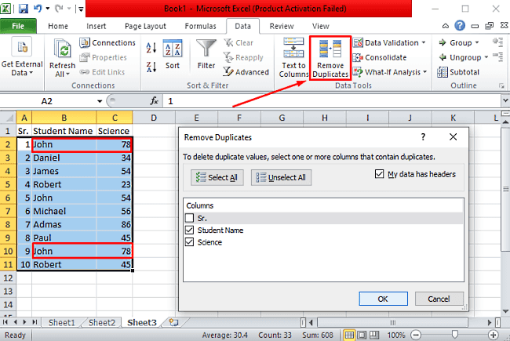
Task: Switch to Sheet1 worksheet tab
Action: click(61, 322)
